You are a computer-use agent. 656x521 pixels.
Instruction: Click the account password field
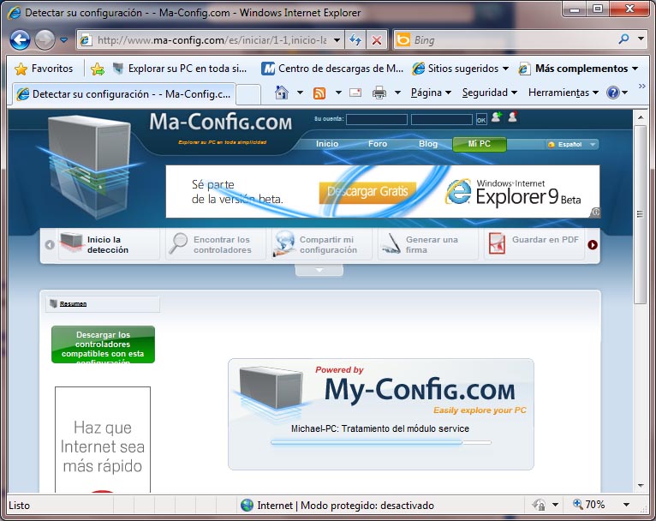coord(442,120)
